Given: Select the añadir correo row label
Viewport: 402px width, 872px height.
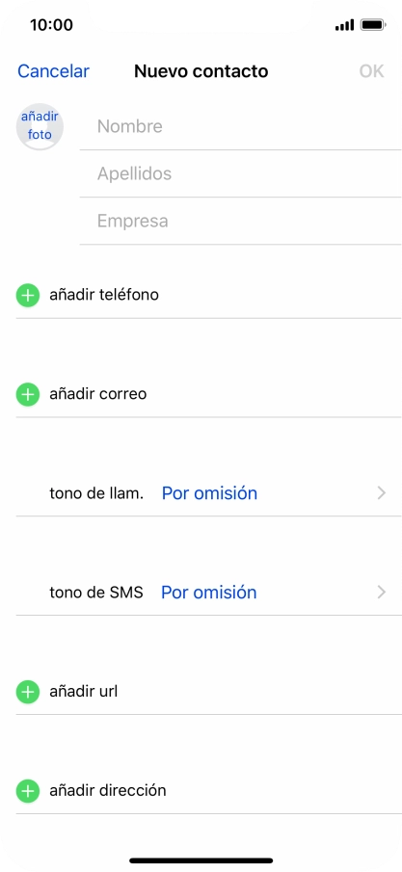Looking at the screenshot, I should [x=98, y=394].
